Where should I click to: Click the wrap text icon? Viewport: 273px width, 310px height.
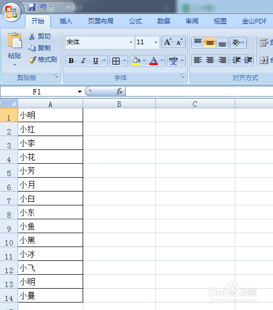pyautogui.click(x=264, y=43)
